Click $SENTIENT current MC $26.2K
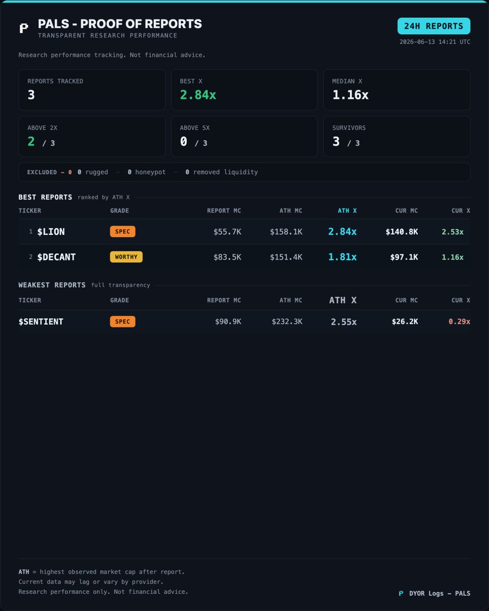 (405, 322)
